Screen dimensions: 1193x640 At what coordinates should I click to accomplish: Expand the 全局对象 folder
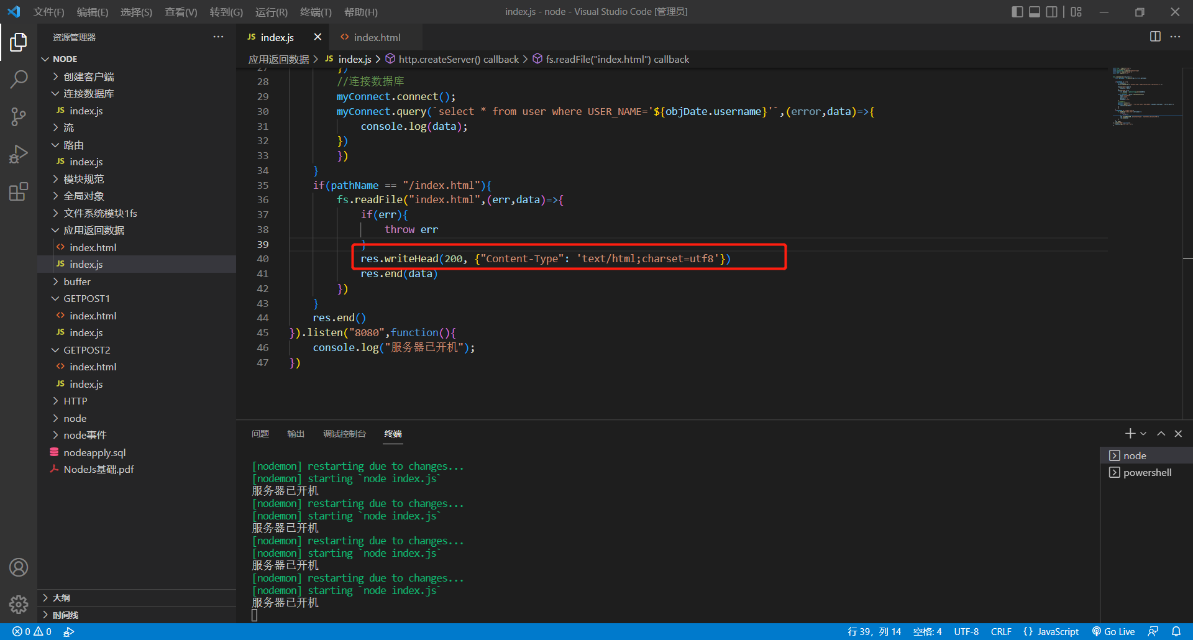[137, 196]
